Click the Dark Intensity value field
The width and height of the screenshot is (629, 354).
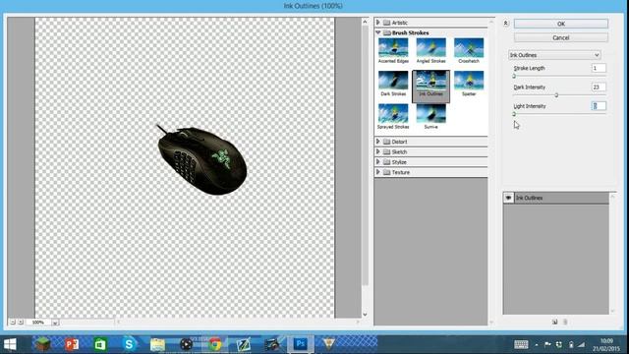point(599,88)
